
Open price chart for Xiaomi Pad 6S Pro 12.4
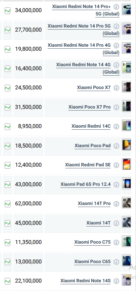pyautogui.click(x=7, y=185)
